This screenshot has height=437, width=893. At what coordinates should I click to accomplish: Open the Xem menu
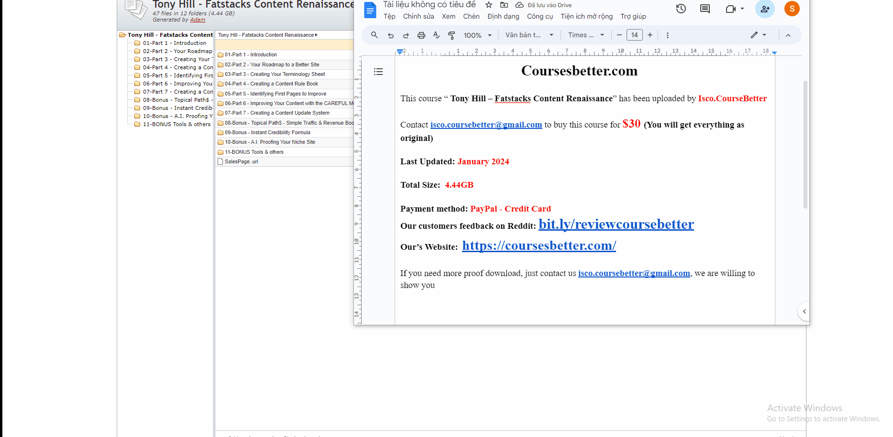[449, 16]
